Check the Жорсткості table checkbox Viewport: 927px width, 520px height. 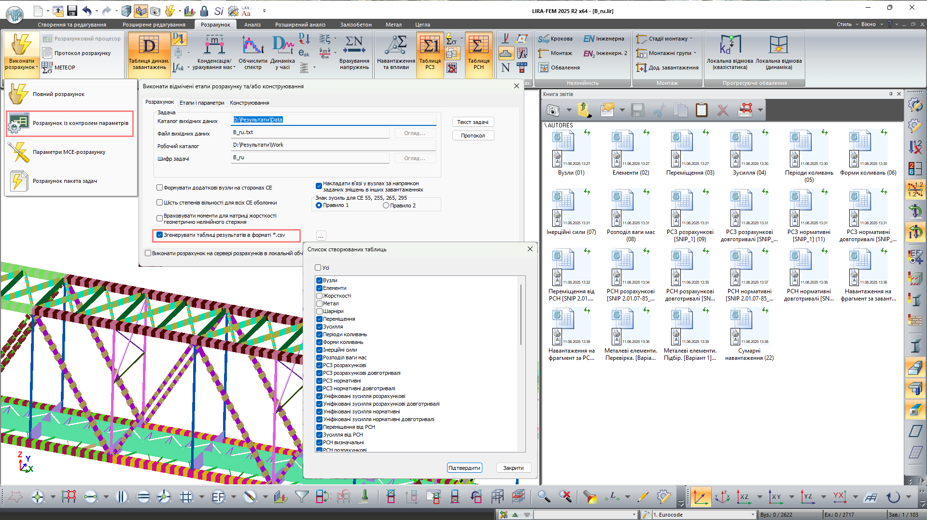click(319, 296)
